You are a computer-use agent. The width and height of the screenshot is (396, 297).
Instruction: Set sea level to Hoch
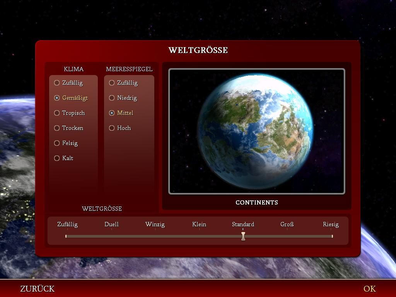coord(112,128)
